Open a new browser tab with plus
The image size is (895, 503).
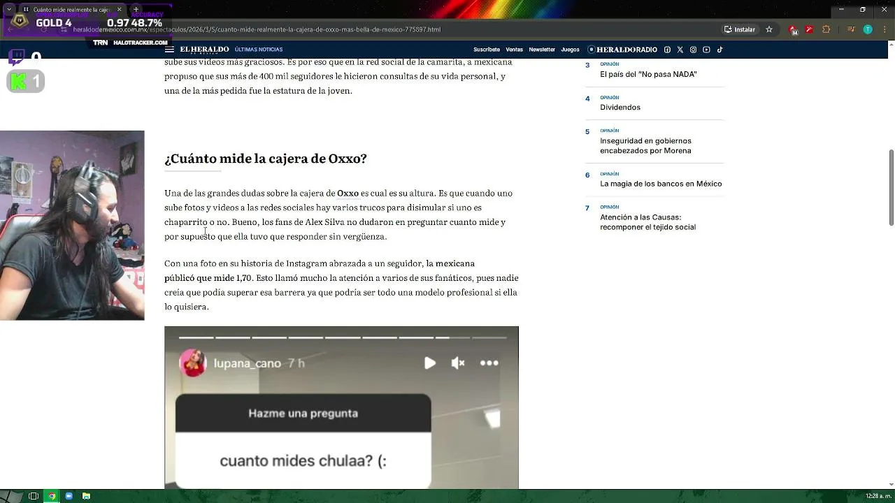point(136,10)
